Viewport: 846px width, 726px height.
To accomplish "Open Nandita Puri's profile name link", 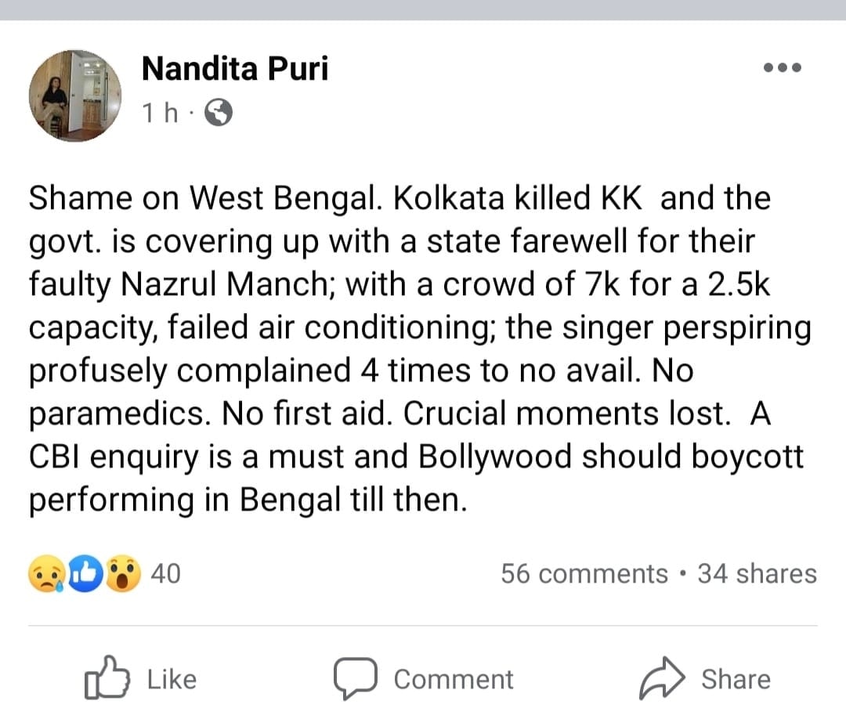I will (235, 69).
